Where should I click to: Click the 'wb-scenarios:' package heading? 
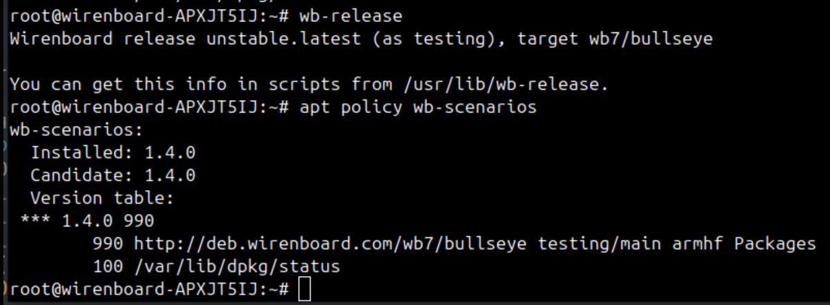pyautogui.click(x=77, y=130)
